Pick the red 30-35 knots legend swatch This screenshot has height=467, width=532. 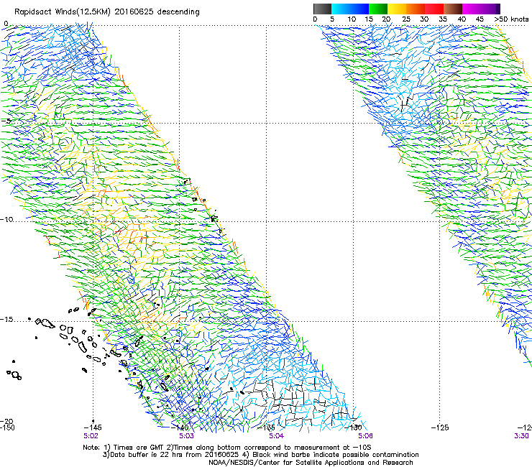[x=434, y=9]
